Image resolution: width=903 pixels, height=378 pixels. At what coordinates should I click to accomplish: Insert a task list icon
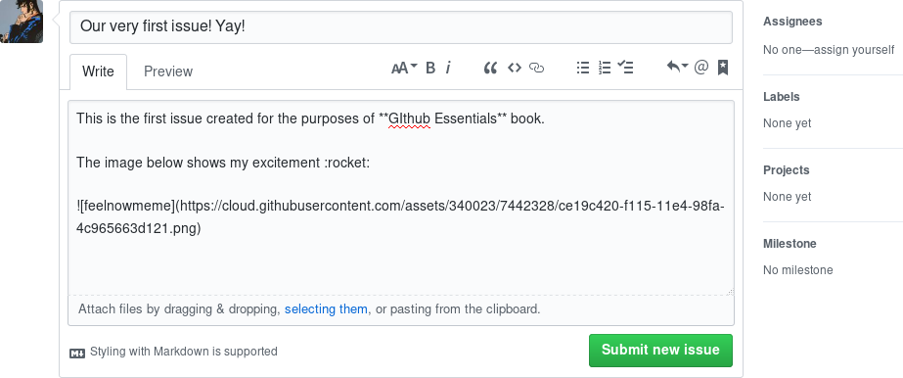point(625,68)
